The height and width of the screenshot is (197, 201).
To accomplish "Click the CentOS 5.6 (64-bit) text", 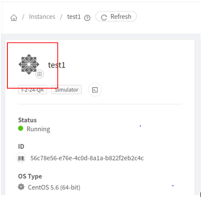I will tap(54, 187).
